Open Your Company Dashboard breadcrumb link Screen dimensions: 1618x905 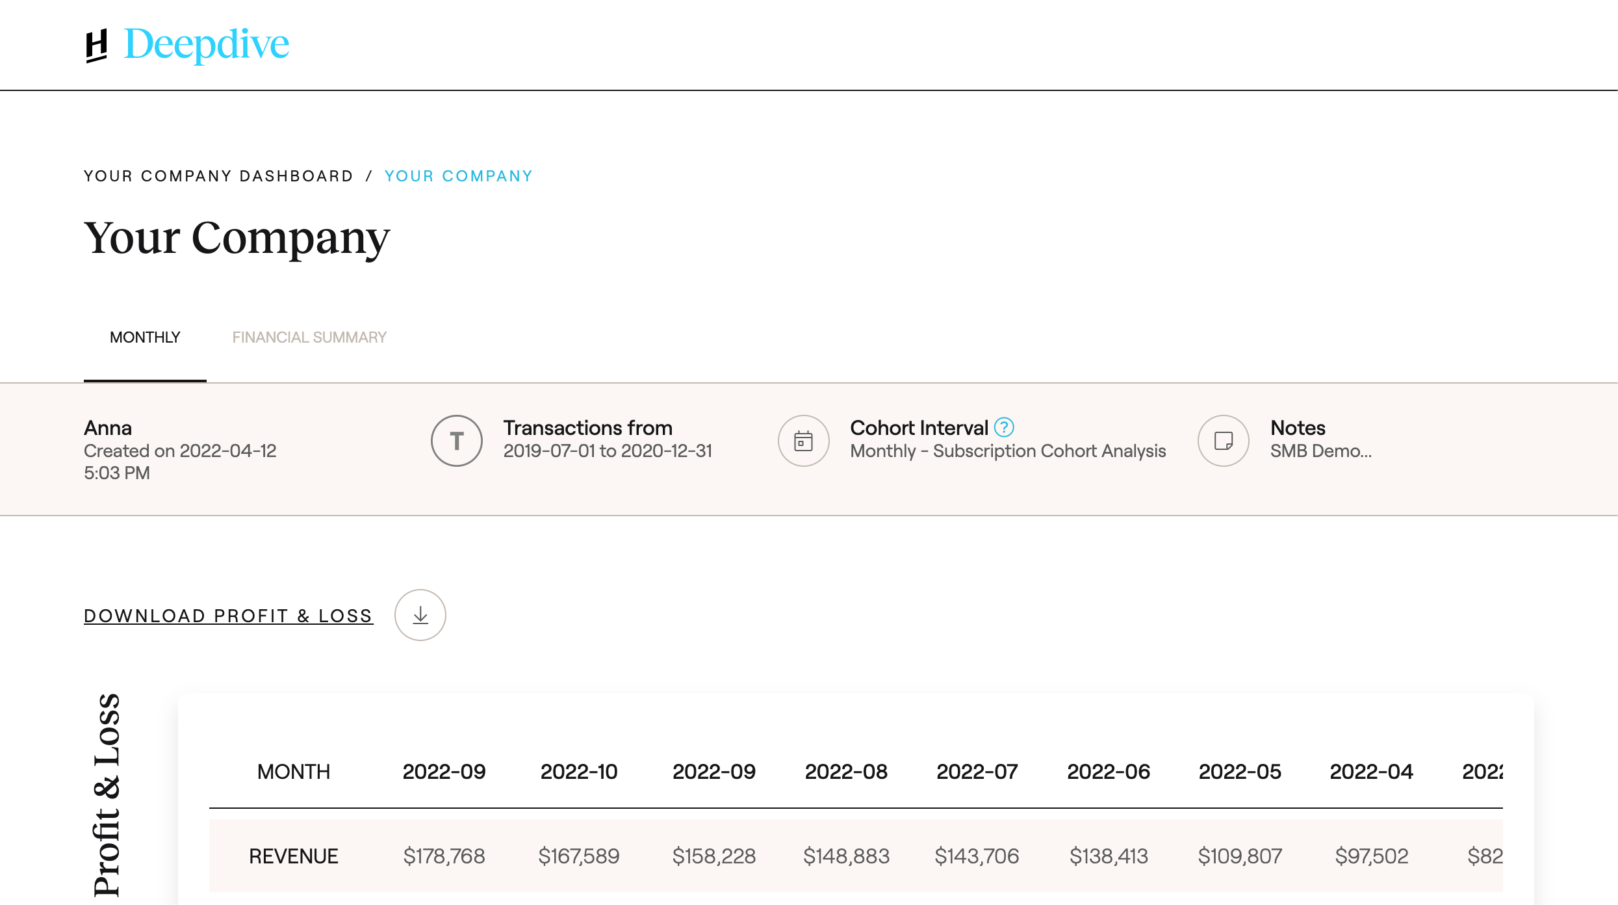[x=219, y=176]
